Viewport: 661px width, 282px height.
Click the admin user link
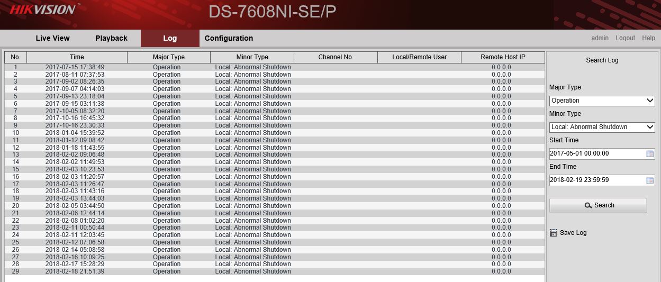coord(600,38)
